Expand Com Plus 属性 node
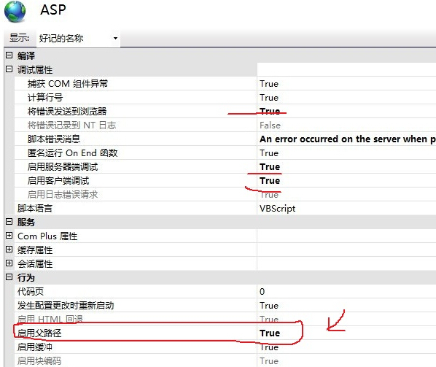436x367 pixels. point(9,236)
